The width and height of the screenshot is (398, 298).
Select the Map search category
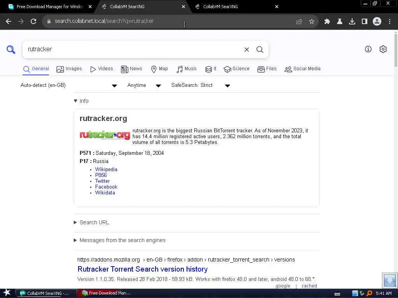(159, 69)
